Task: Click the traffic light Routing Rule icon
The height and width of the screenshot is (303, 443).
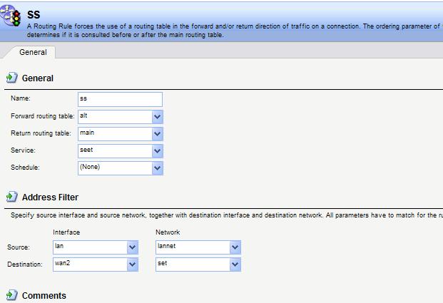Action: (x=13, y=19)
